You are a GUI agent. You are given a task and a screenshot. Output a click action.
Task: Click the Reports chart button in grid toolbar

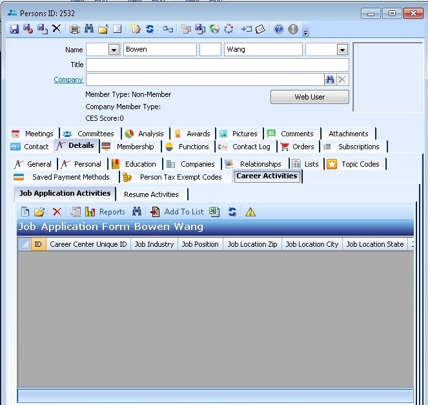tap(105, 212)
